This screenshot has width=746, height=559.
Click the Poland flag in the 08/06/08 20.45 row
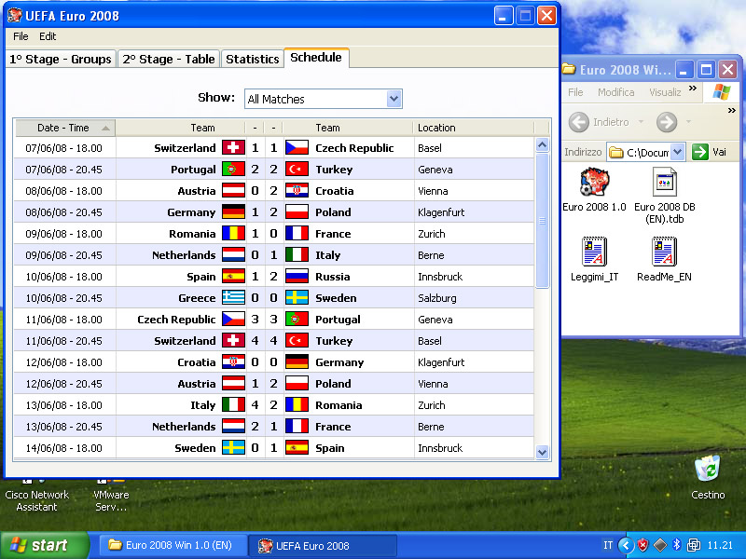point(297,212)
